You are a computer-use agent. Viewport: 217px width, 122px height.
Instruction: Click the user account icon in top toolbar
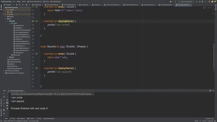[171, 2]
